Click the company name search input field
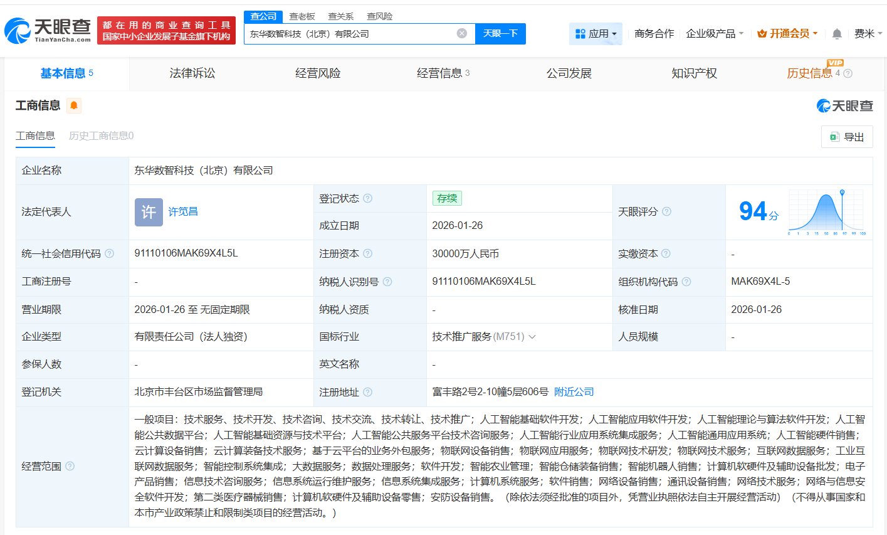Screen dimensions: 887x535 350,34
